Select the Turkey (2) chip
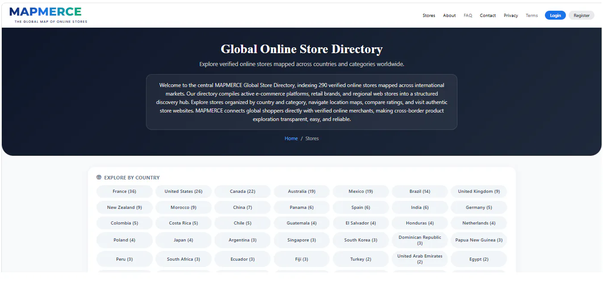Screen dimensions: 603x283 360,259
